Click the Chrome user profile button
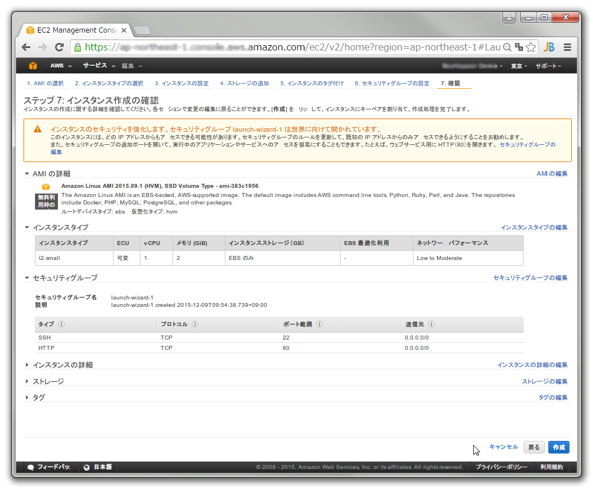This screenshot has height=489, width=593. (509, 17)
